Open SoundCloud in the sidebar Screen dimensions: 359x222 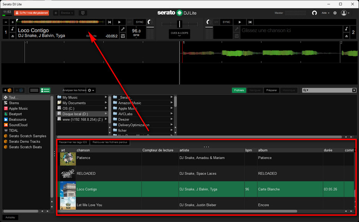pos(26,125)
